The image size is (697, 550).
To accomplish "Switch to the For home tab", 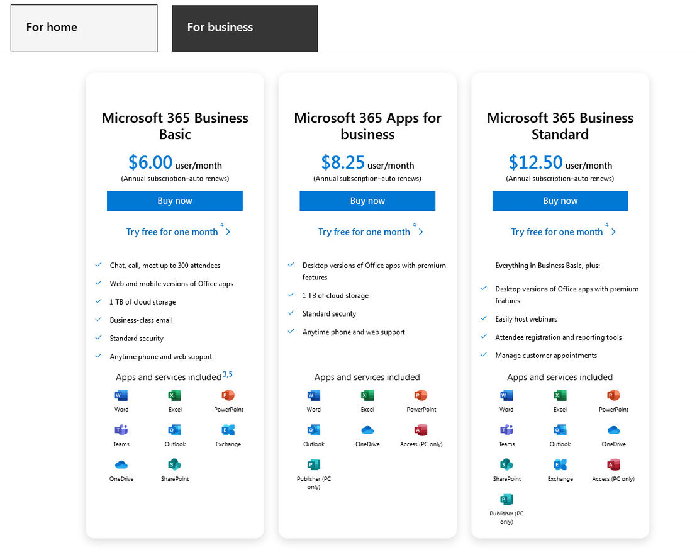I will click(84, 28).
